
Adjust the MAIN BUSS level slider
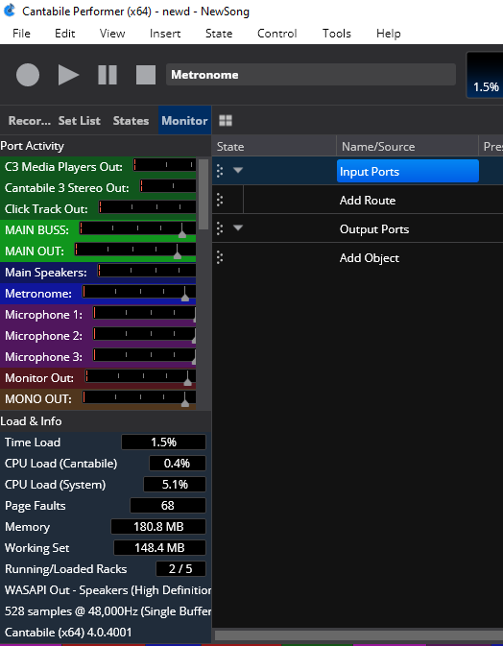(x=182, y=233)
